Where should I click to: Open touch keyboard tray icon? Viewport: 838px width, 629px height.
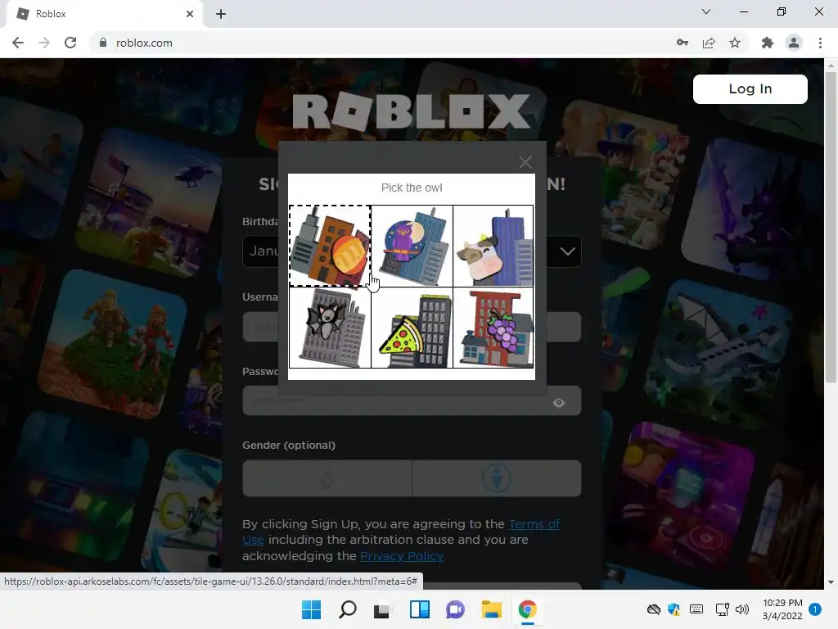696,609
